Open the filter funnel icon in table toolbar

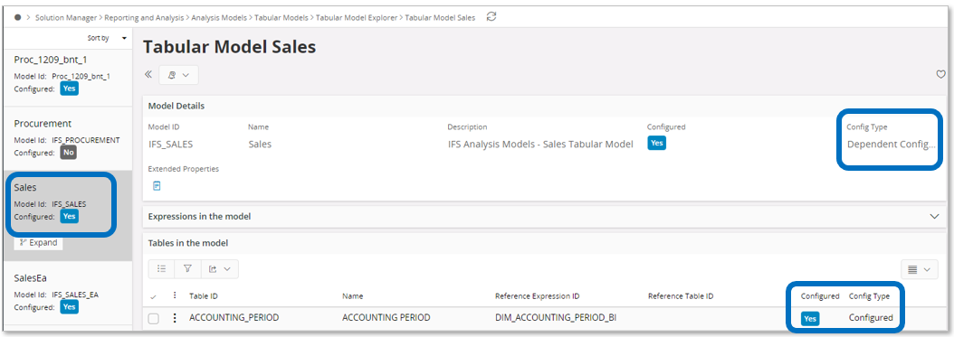click(187, 269)
